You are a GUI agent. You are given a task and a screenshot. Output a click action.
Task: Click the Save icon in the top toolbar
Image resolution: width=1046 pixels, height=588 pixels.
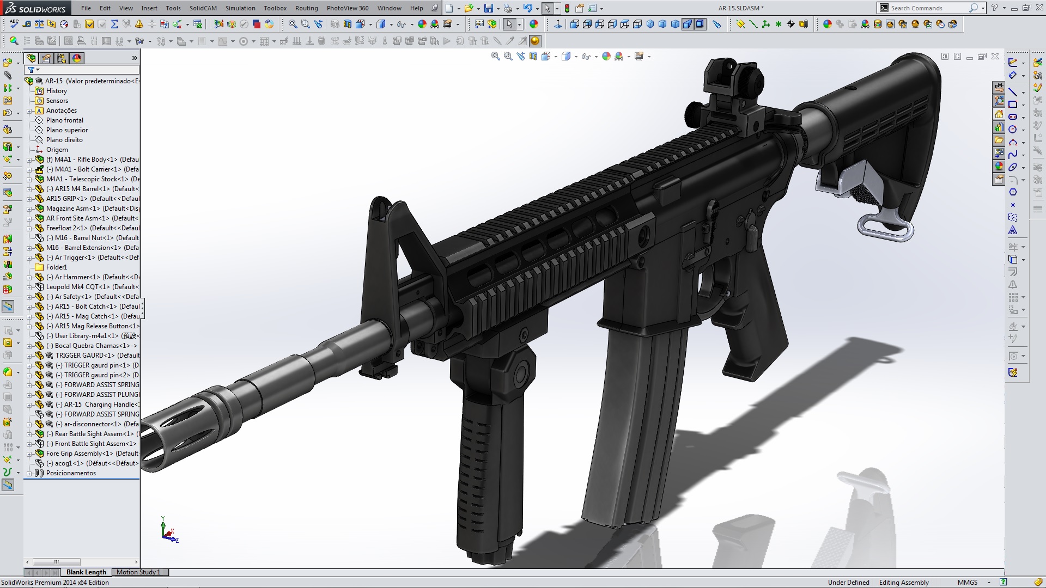tap(489, 8)
